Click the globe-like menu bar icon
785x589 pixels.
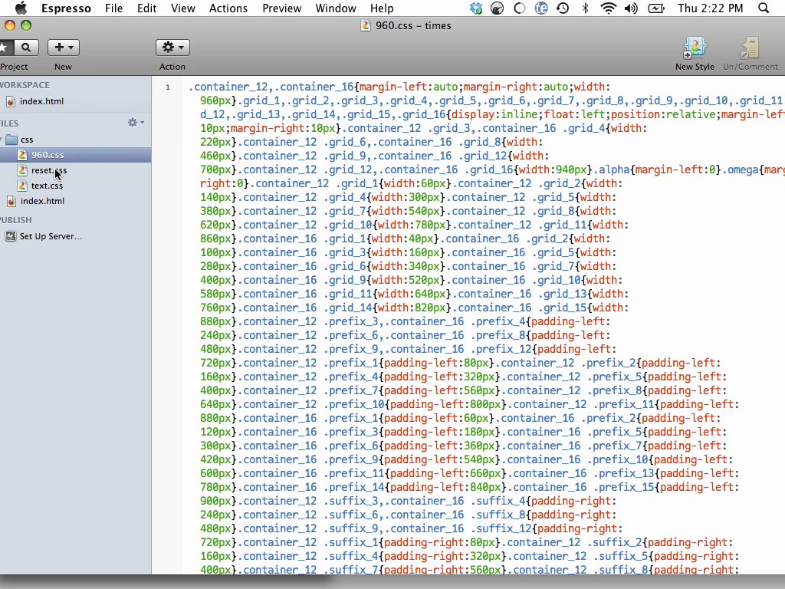[x=541, y=8]
